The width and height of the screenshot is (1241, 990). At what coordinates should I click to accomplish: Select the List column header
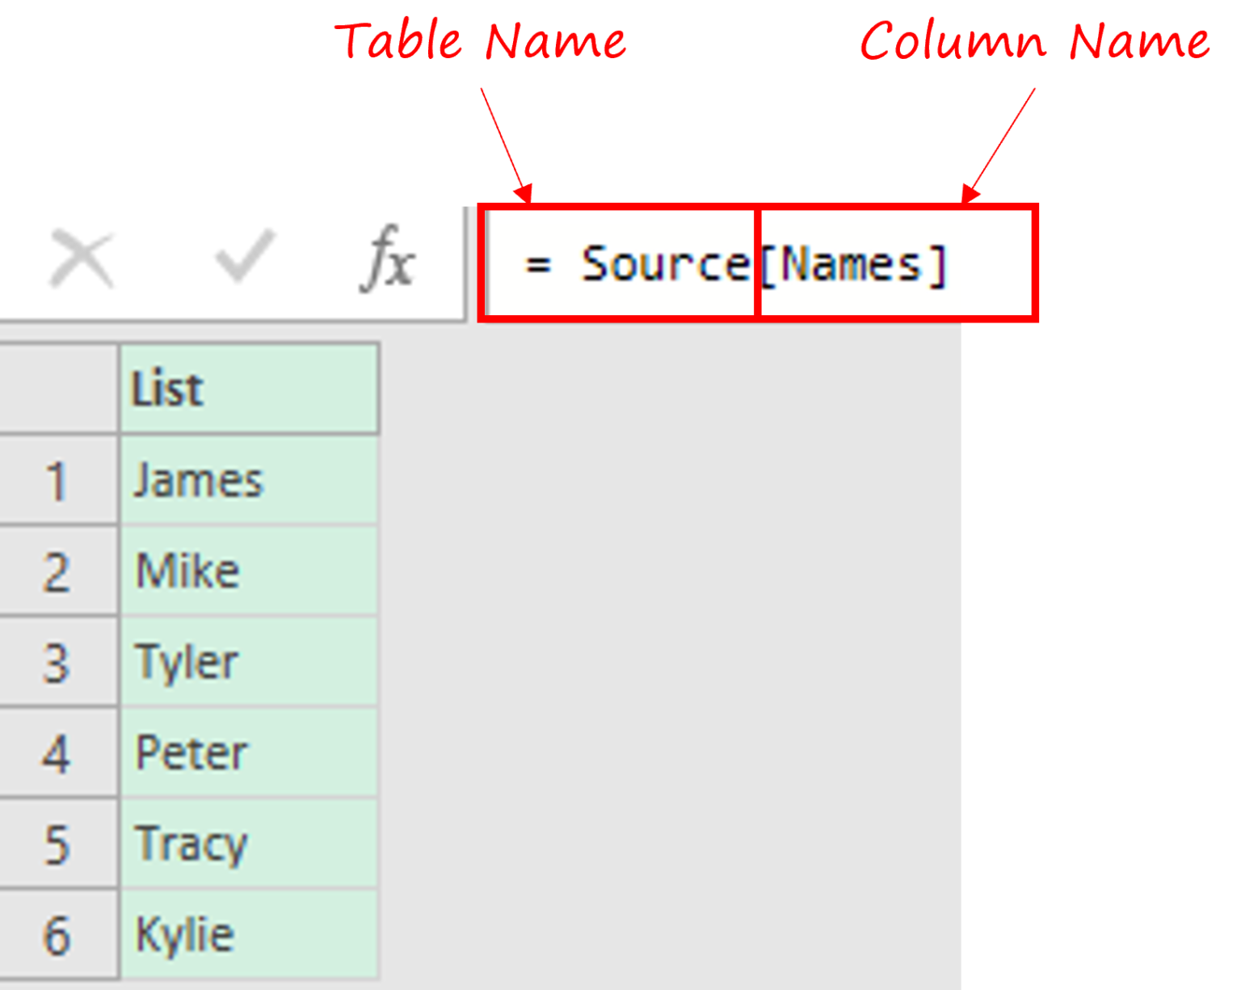[x=249, y=389]
